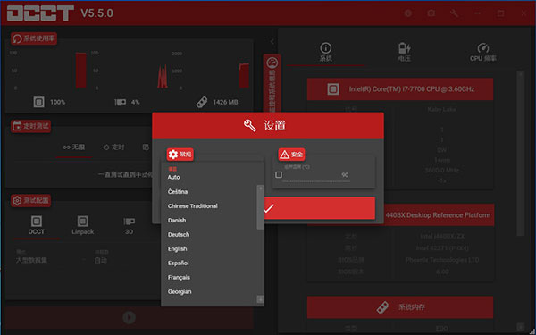The image size is (536, 335).
Task: Open the system info tab
Action: [326, 53]
